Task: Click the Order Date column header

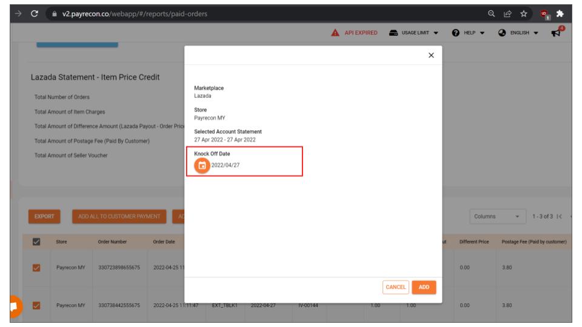Action: click(164, 242)
